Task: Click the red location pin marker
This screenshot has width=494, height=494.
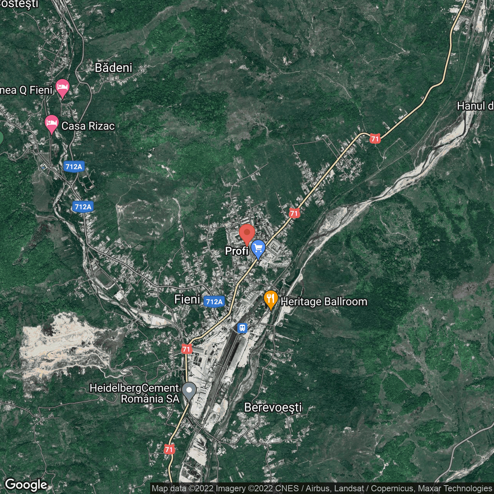Action: click(247, 233)
